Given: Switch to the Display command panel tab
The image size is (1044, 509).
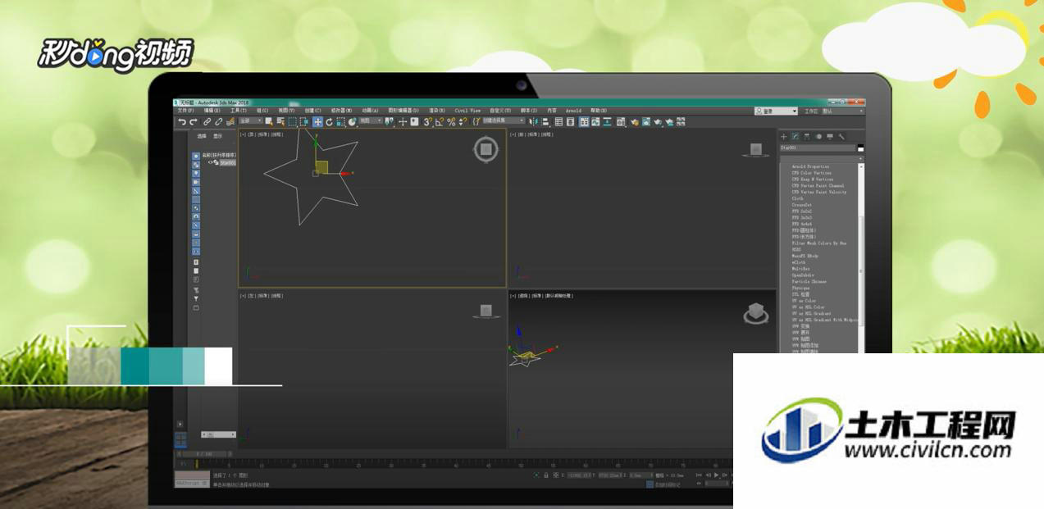Looking at the screenshot, I should 830,137.
